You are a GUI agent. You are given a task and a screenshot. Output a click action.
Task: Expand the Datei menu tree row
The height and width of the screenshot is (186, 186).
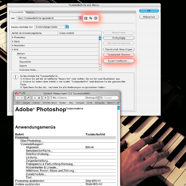[13, 41]
